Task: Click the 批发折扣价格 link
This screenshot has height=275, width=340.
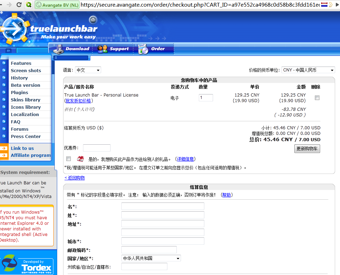Action: tap(78, 101)
